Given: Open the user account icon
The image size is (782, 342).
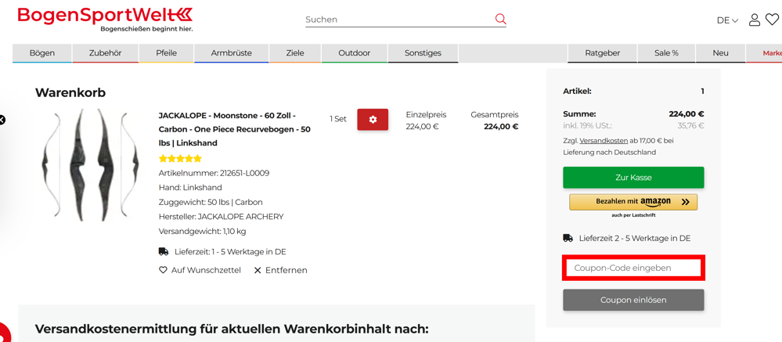Looking at the screenshot, I should (x=755, y=20).
